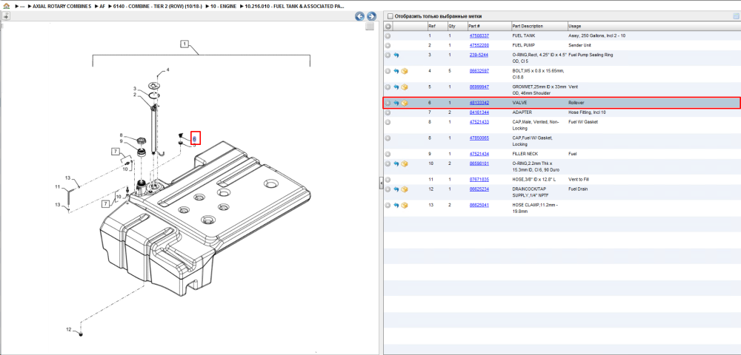
Task: Open the AF breadcrumb
Action: point(102,7)
